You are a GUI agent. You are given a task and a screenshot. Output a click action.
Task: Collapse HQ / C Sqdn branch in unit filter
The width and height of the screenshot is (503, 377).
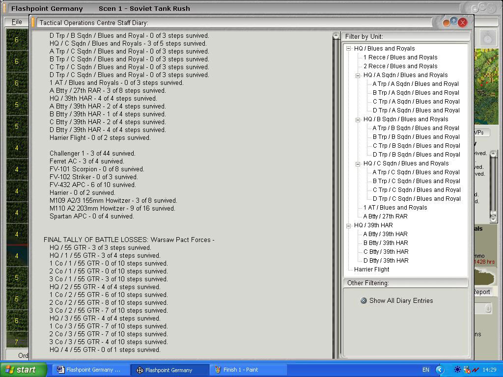[x=358, y=164]
